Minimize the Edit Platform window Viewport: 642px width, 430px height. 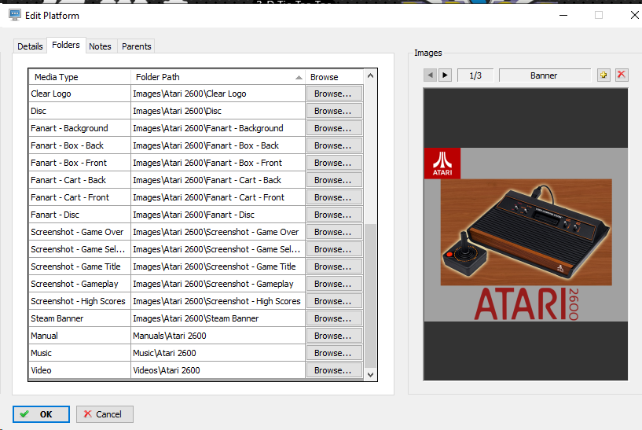click(x=563, y=15)
